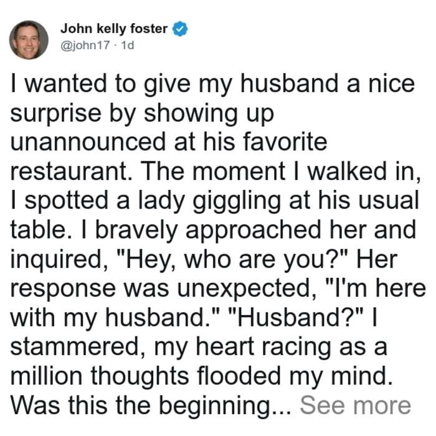
Task: Open the John kelly foster display name
Action: point(114,29)
